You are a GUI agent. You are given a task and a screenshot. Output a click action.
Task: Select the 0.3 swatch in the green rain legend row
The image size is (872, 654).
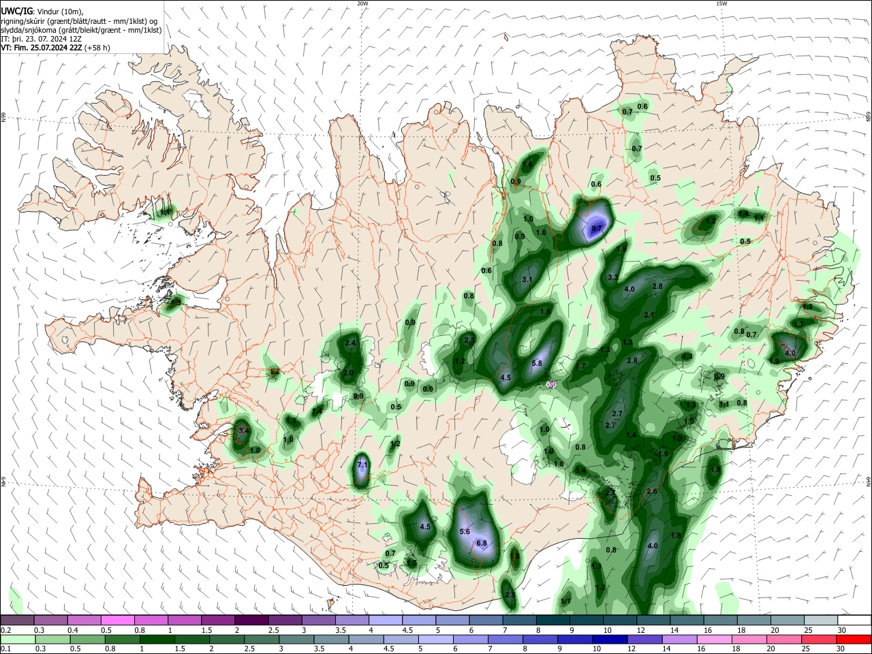click(51, 639)
